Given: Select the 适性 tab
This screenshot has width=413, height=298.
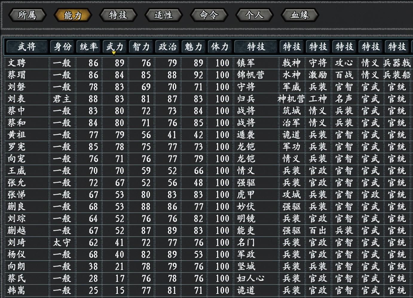Looking at the screenshot, I should click(x=163, y=15).
